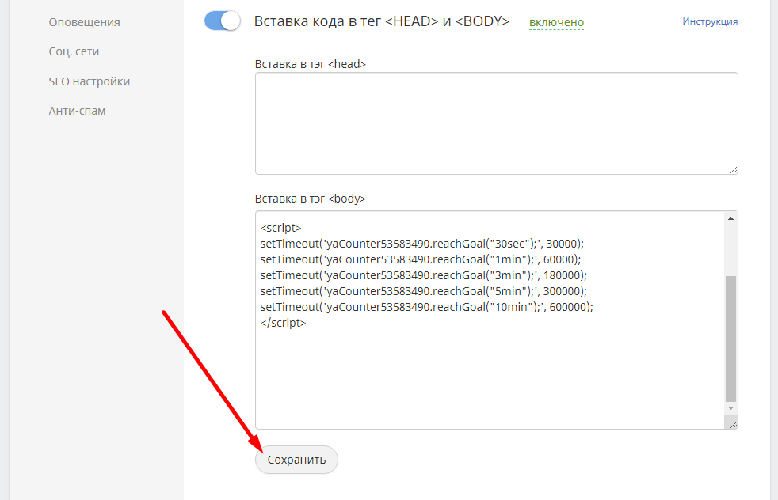Click the closing </script> tag line
This screenshot has height=500, width=778.
283,323
